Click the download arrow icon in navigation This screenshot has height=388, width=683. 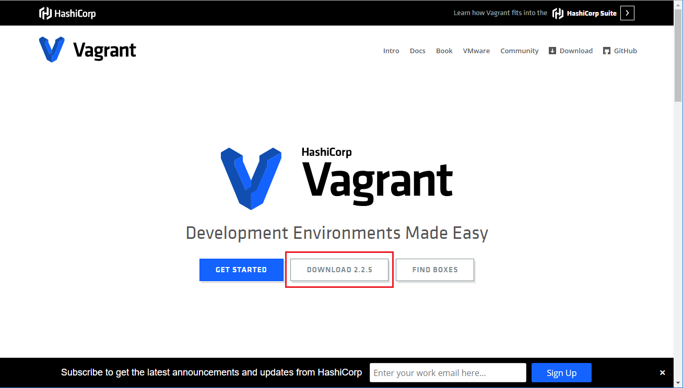pyautogui.click(x=552, y=51)
